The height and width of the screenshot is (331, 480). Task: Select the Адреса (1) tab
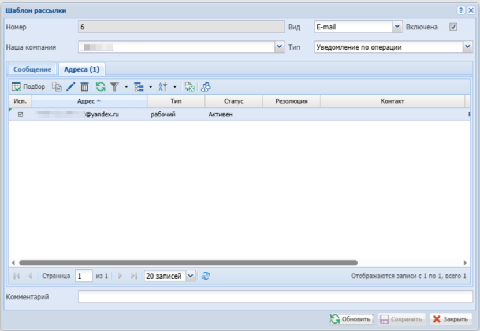[81, 69]
